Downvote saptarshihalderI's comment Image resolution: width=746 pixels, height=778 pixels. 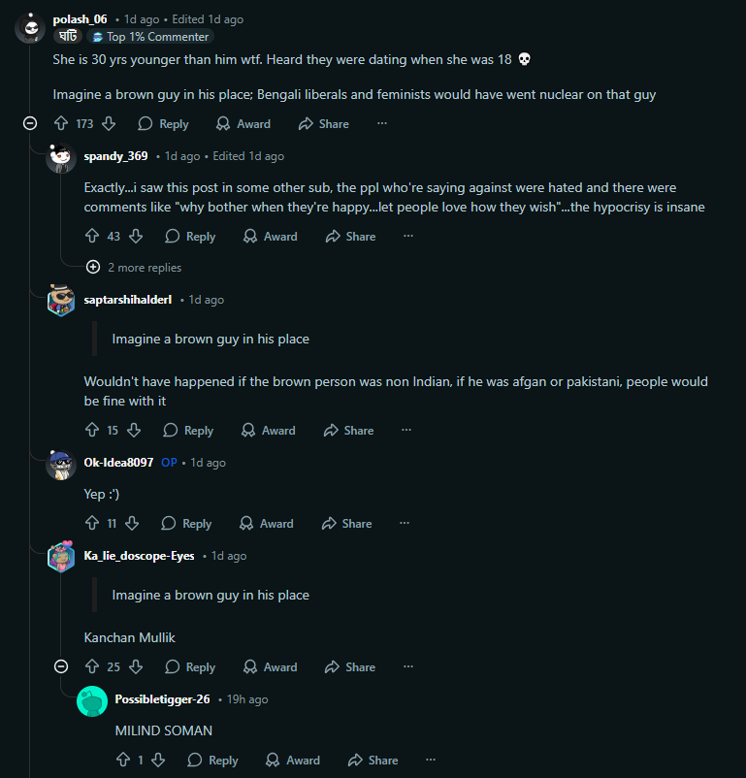tap(134, 431)
